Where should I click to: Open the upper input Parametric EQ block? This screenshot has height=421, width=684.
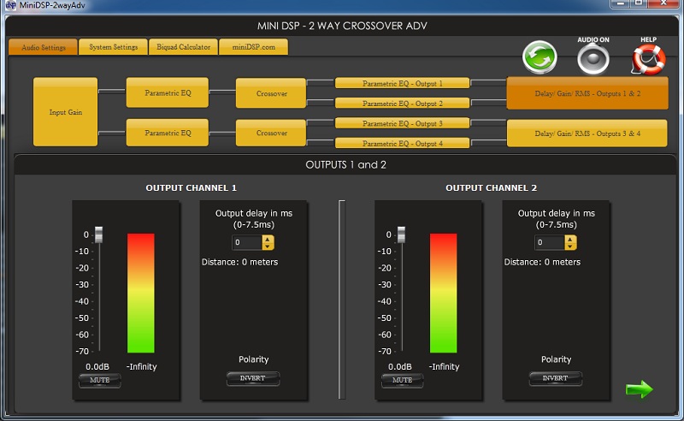pyautogui.click(x=168, y=92)
